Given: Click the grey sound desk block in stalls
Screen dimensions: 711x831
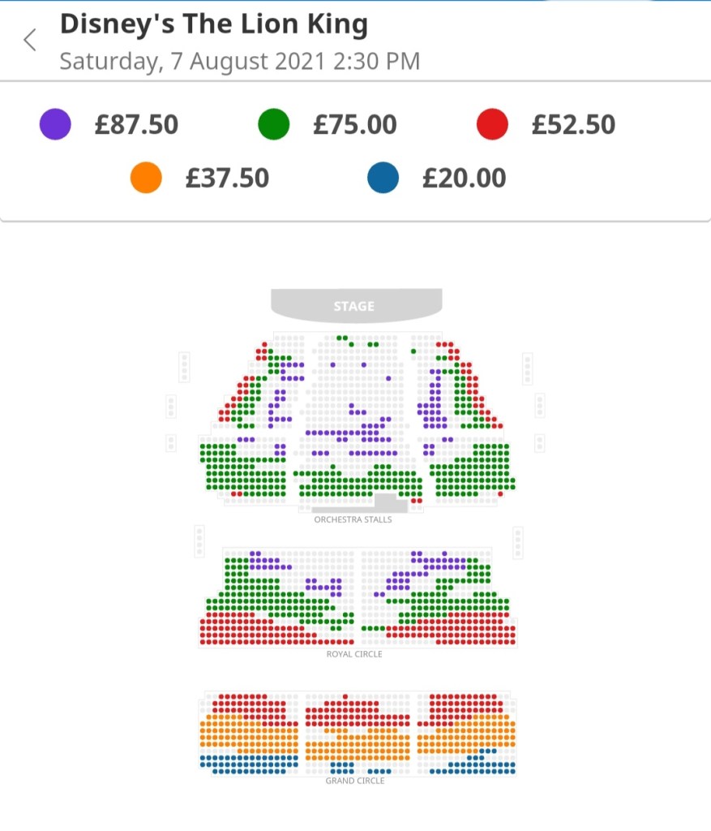Looking at the screenshot, I should coord(385,502).
